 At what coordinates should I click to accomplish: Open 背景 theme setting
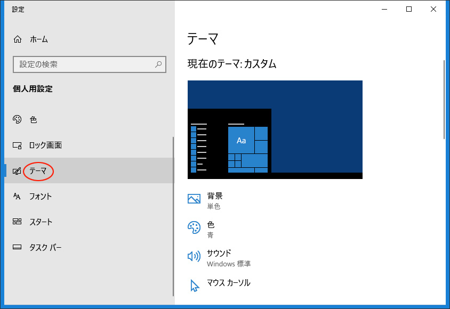(x=215, y=201)
